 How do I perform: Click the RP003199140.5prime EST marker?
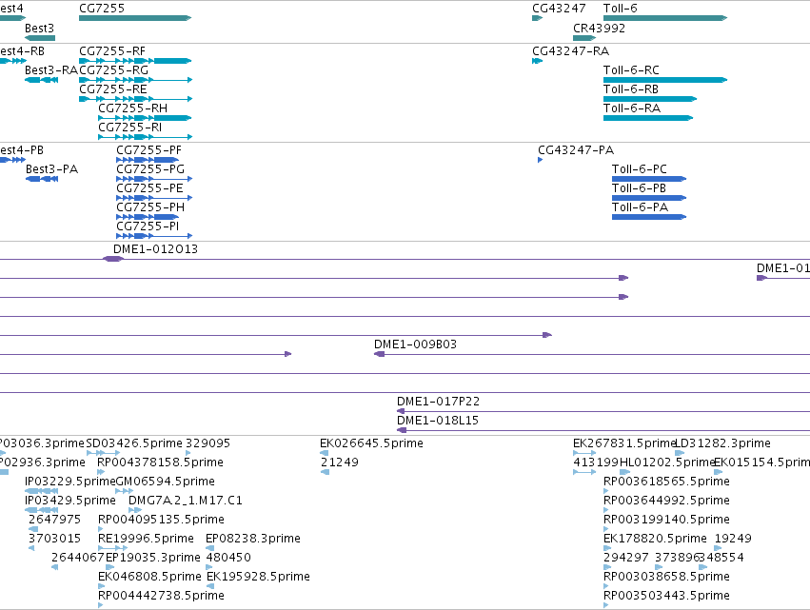(x=606, y=529)
